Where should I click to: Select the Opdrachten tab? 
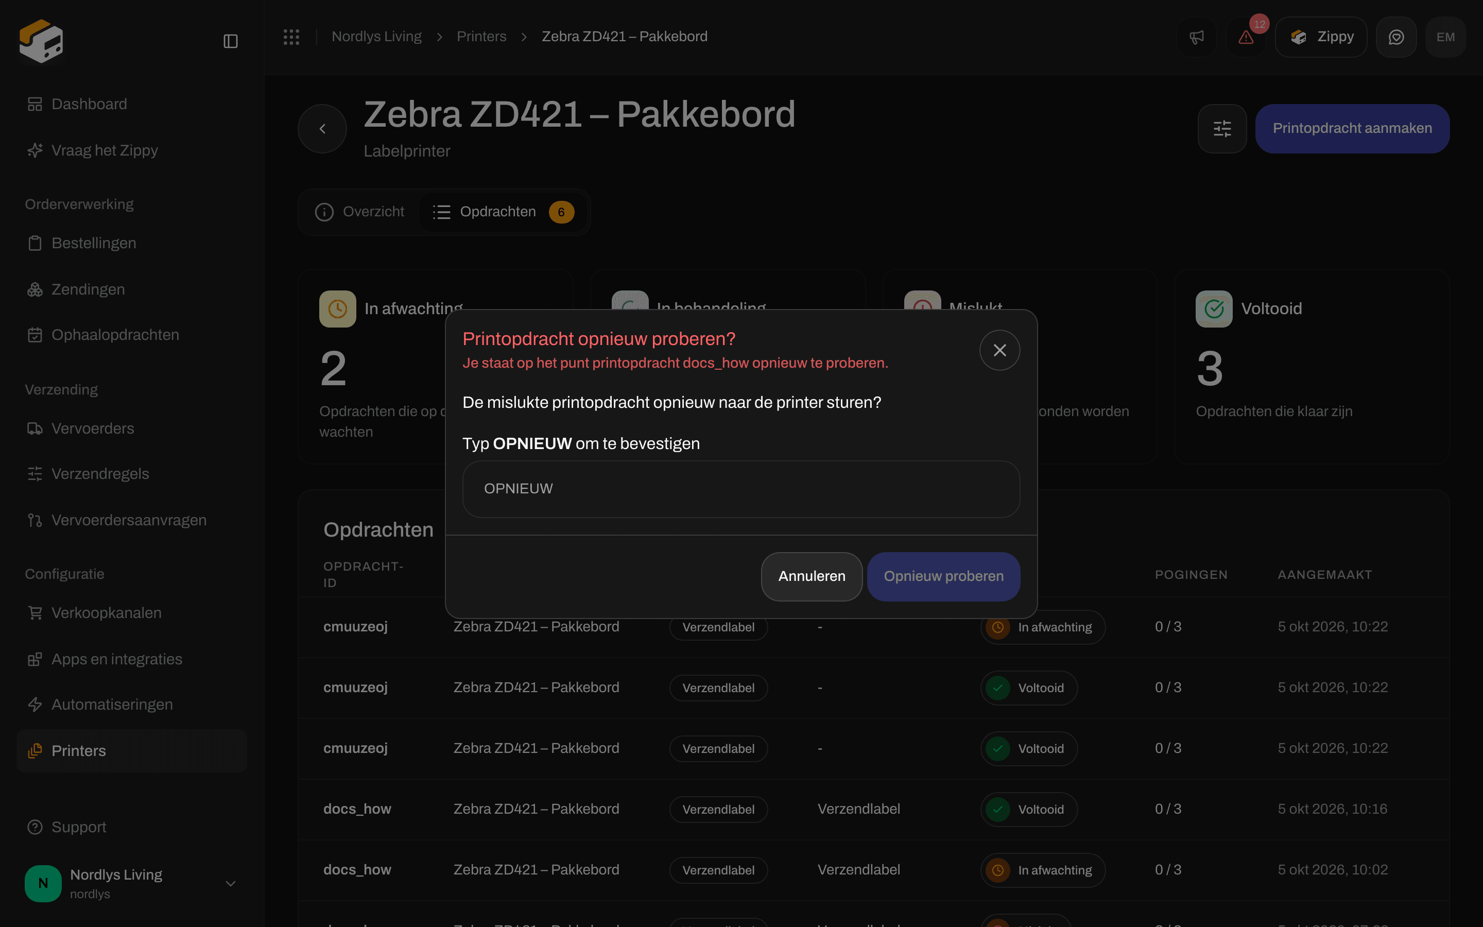(503, 212)
